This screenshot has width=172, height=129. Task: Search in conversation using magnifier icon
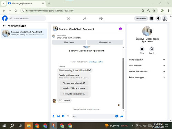[152, 49]
